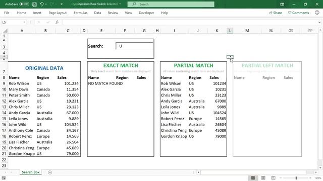Select row 9 header

click(4, 83)
